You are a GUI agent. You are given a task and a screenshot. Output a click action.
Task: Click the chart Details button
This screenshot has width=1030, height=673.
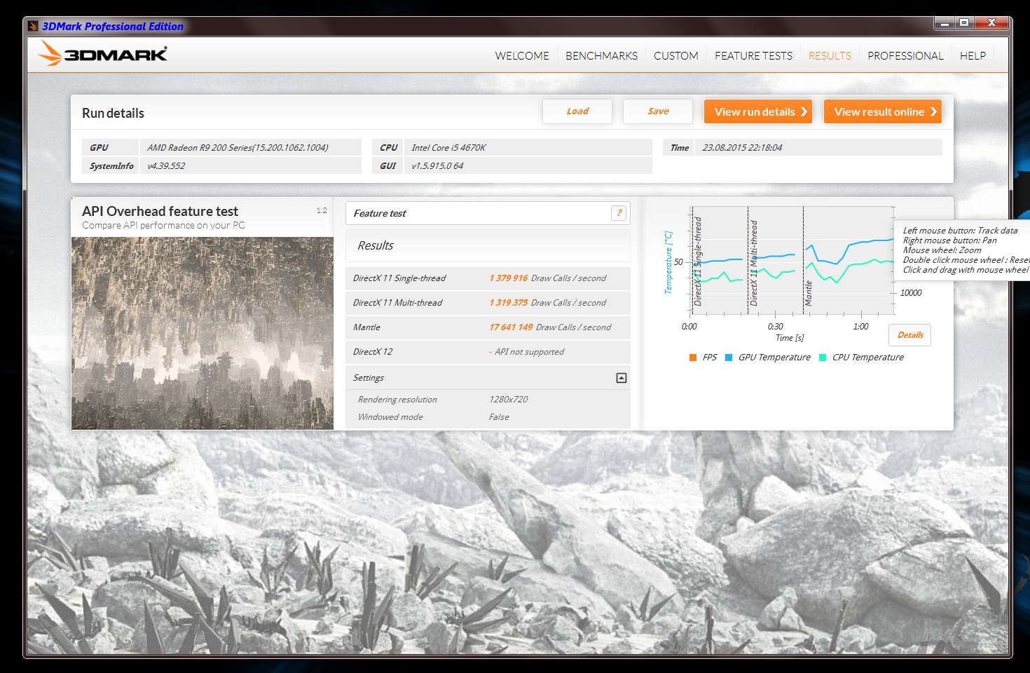click(910, 335)
